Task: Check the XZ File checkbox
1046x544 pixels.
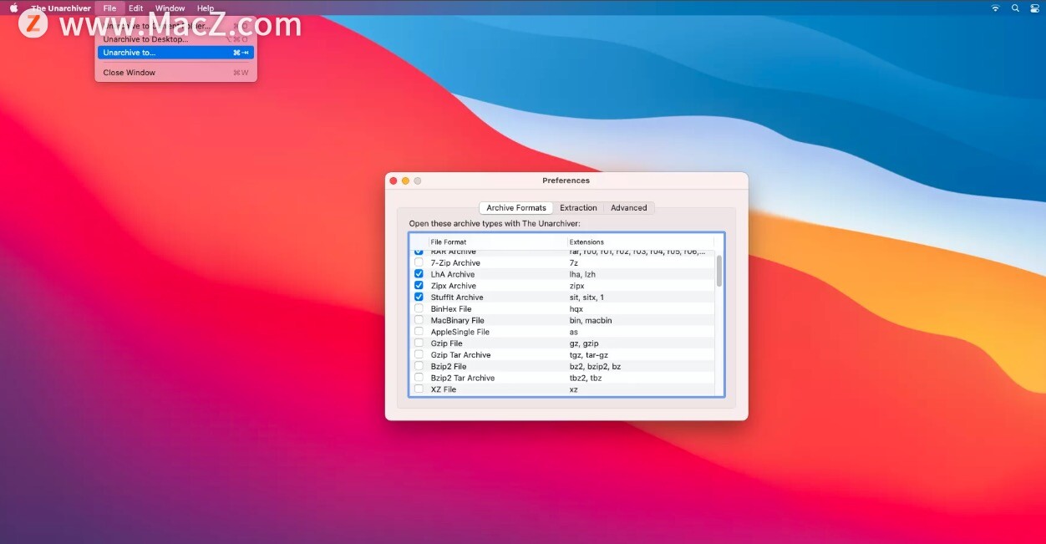Action: pos(419,389)
